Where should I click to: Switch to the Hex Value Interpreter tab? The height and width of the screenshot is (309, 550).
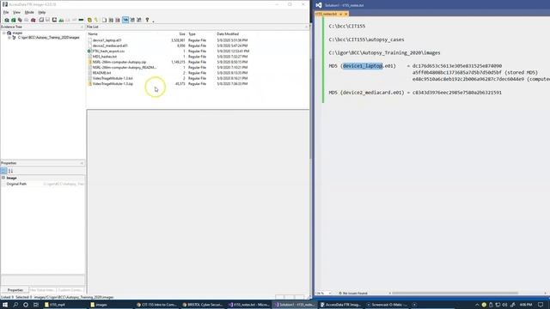42,290
